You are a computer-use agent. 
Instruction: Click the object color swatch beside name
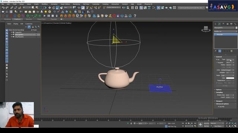point(237,28)
